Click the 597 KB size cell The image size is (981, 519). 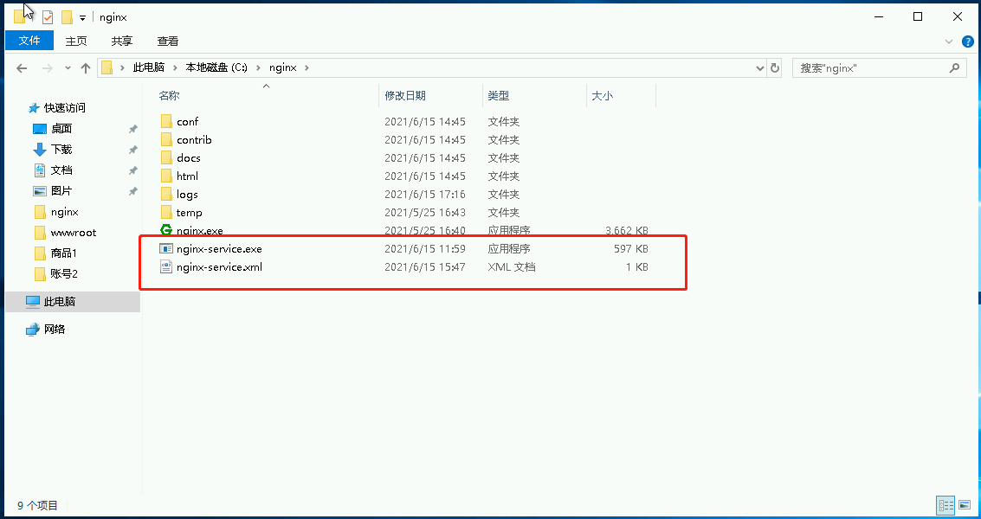(x=630, y=249)
